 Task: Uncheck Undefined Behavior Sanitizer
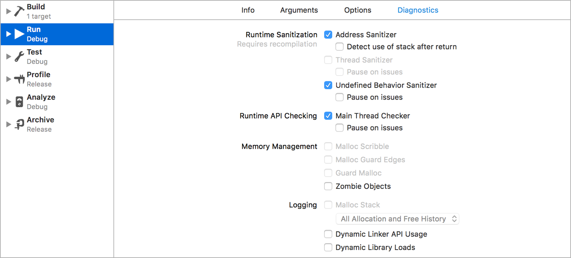click(x=328, y=85)
